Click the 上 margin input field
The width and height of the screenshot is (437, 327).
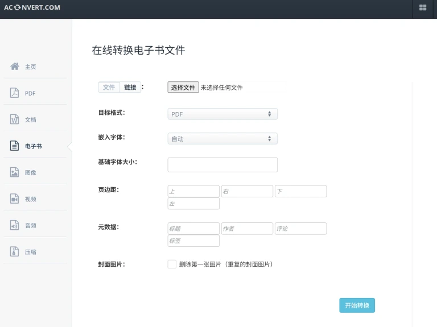pos(193,191)
